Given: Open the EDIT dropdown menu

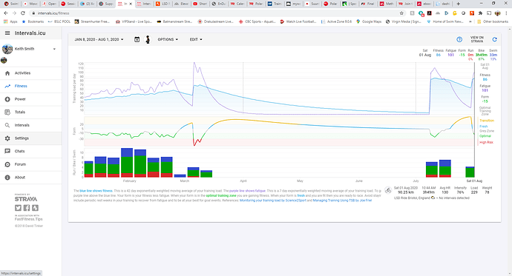Looking at the screenshot, I should tap(196, 39).
